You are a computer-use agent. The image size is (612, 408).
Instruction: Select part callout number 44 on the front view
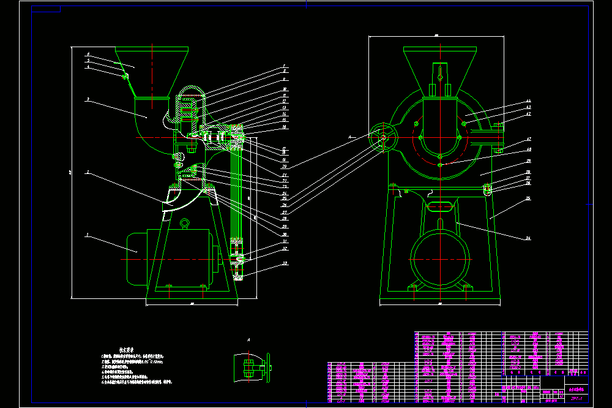click(x=529, y=101)
